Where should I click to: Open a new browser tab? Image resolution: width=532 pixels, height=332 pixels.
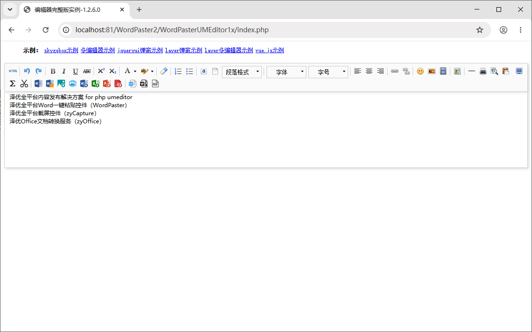(139, 9)
